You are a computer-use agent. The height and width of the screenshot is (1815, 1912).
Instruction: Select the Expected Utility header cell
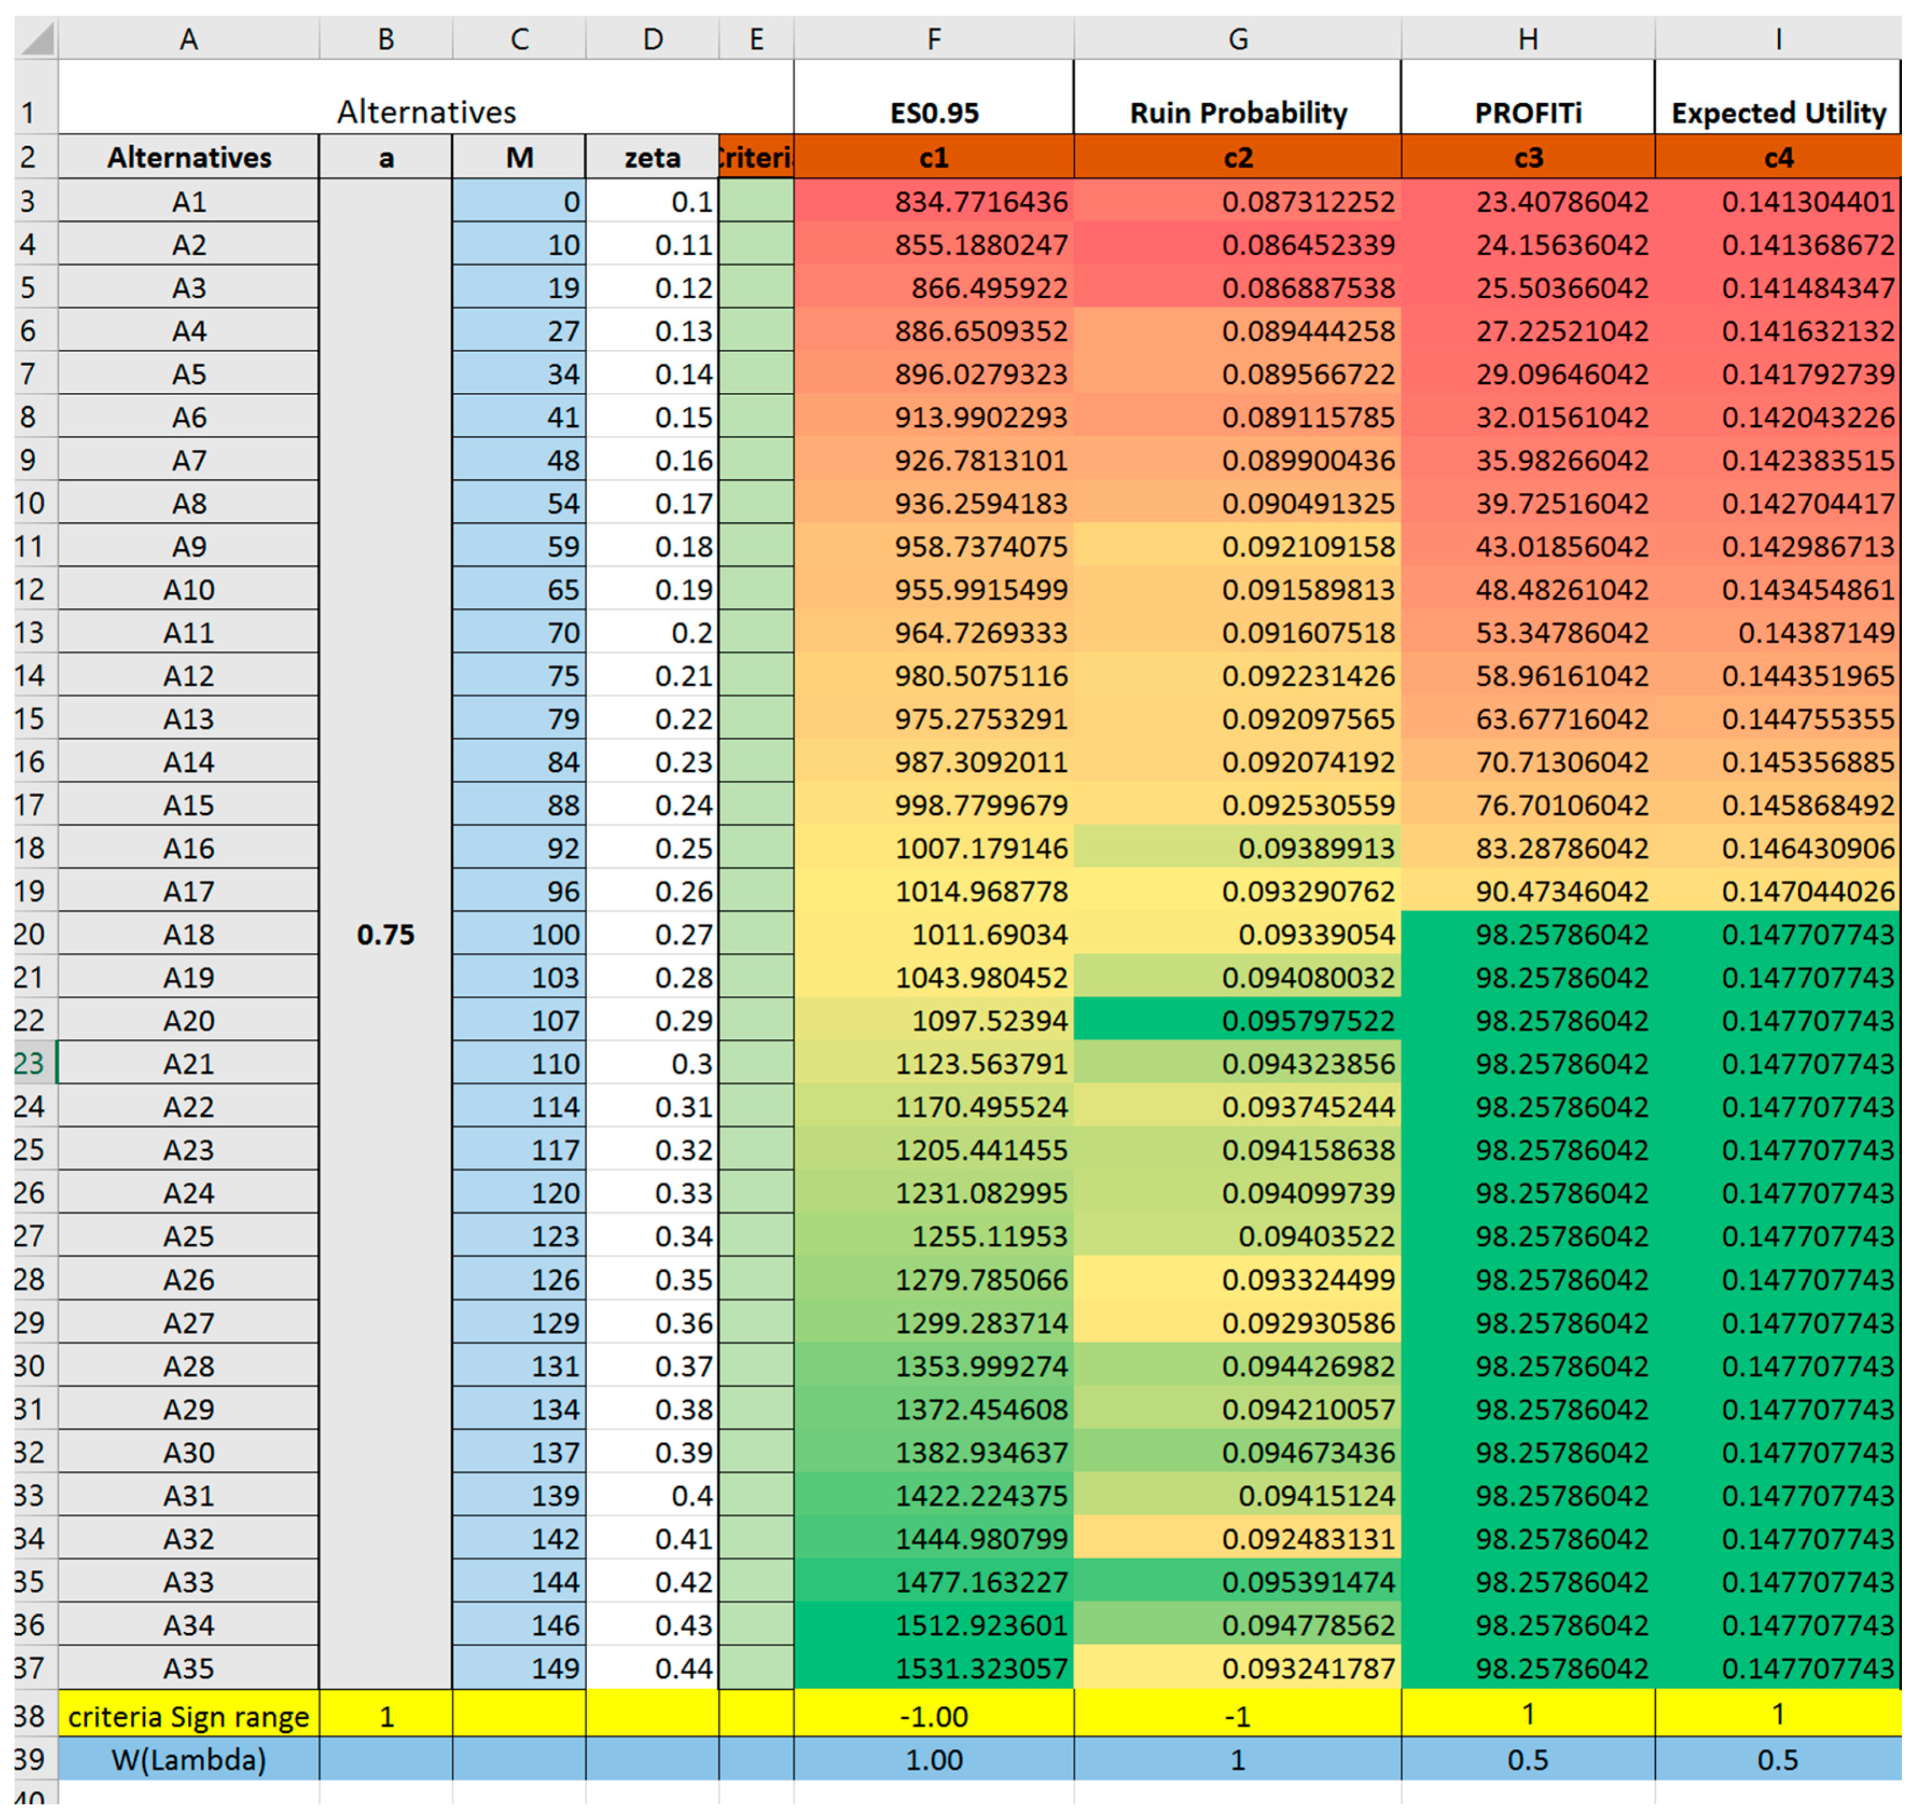[x=1777, y=112]
